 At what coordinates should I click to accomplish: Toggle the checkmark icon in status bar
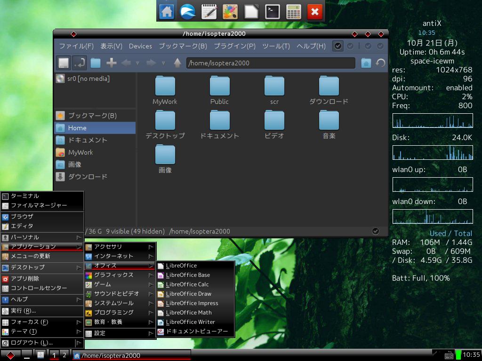(375, 231)
